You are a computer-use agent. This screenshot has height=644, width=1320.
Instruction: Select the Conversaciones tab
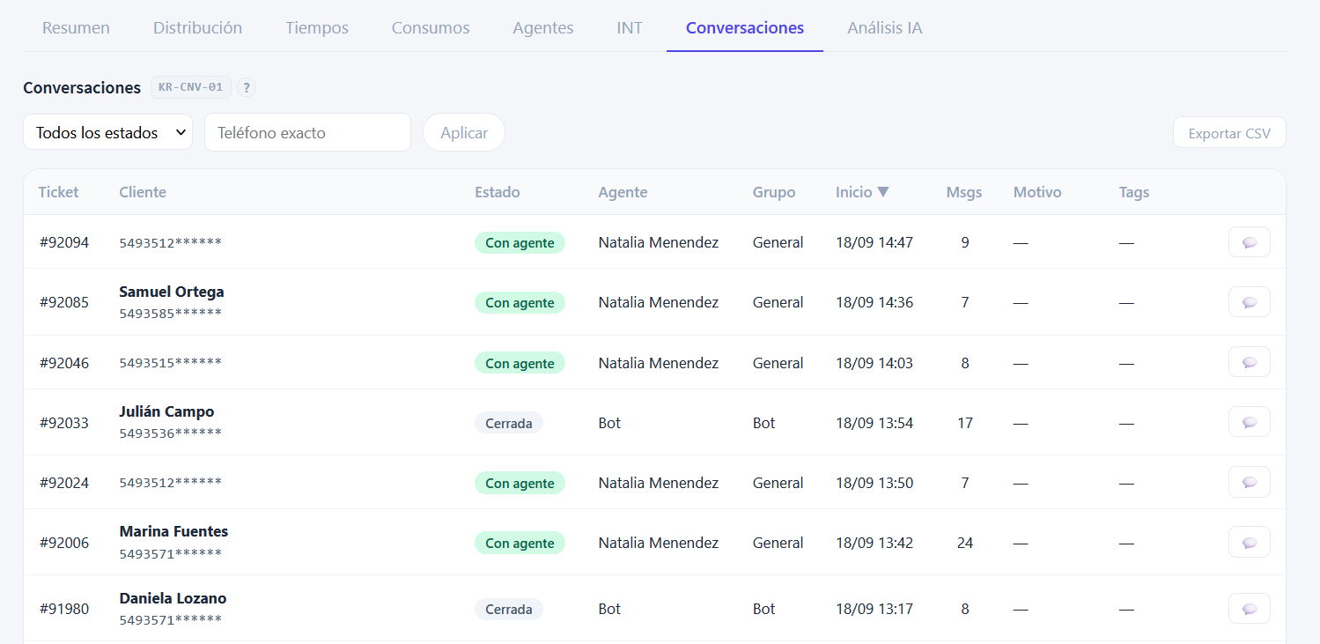point(745,27)
